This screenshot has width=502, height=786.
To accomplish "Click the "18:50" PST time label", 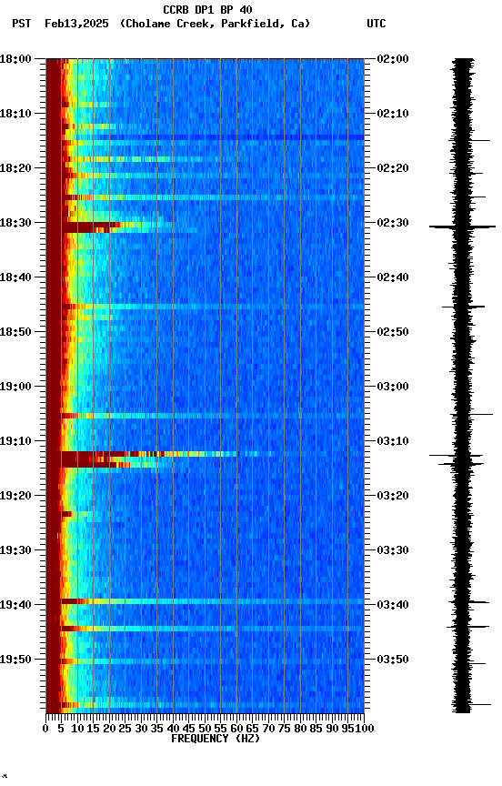I will tap(15, 332).
